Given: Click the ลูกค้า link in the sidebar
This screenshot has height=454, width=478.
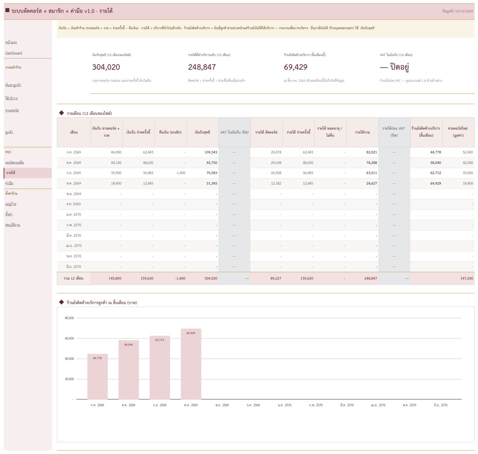Looking at the screenshot, I should tap(9, 132).
